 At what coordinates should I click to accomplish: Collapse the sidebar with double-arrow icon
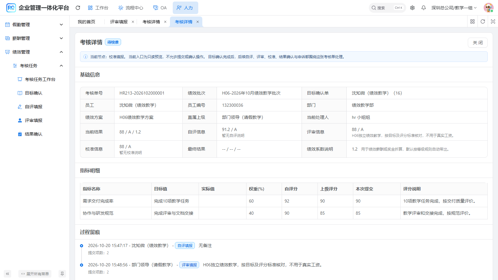pos(7,274)
